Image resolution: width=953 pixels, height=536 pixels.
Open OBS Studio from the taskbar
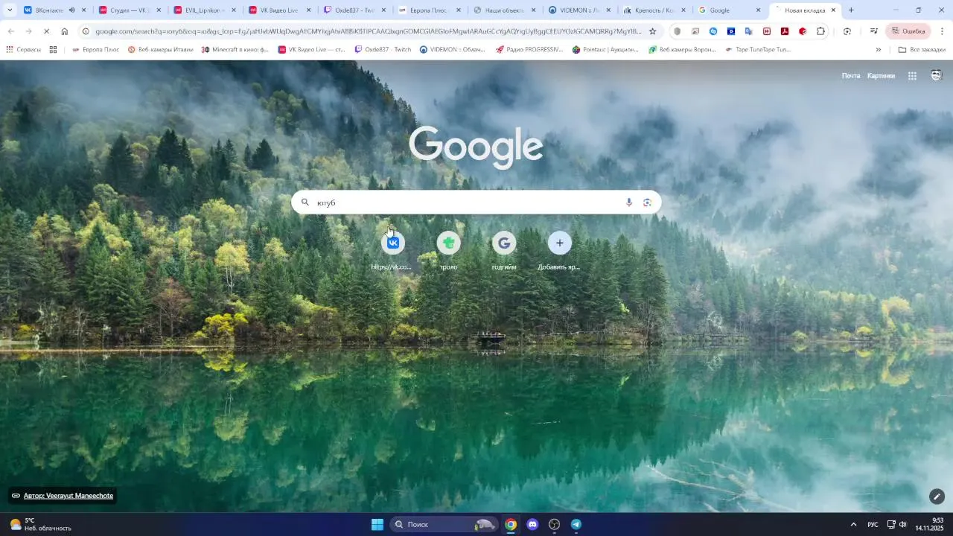click(554, 524)
